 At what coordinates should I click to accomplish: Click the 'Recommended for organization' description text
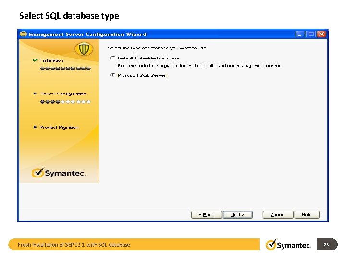pos(200,66)
